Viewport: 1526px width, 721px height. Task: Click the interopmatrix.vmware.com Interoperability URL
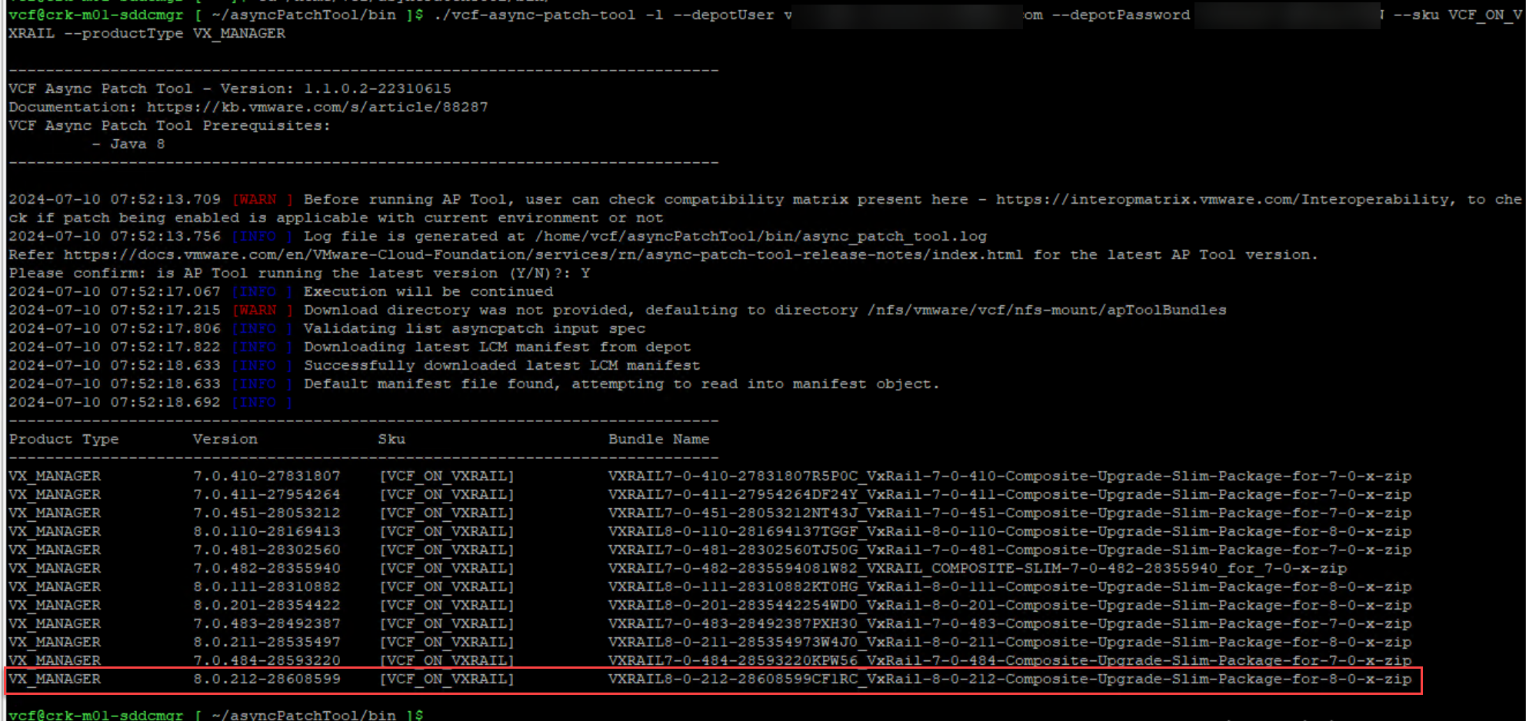pos(1222,199)
